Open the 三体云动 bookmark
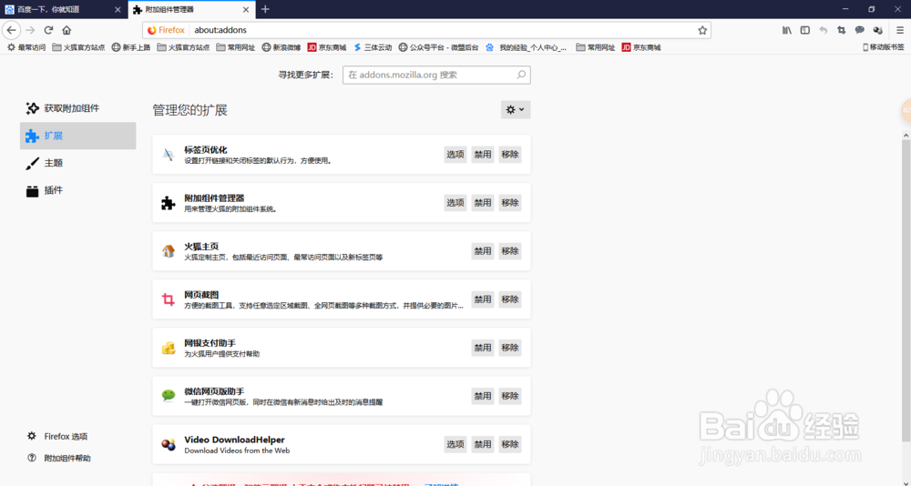The image size is (911, 486). [373, 47]
